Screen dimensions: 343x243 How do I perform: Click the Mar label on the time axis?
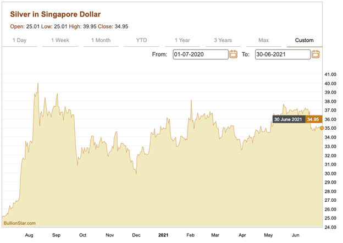click(x=215, y=235)
